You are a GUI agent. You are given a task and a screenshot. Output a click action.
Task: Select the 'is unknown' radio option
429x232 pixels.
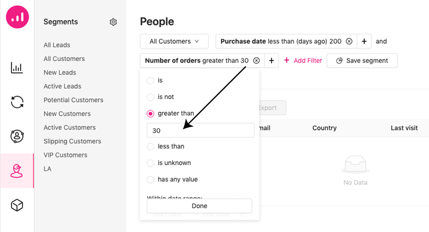[150, 163]
